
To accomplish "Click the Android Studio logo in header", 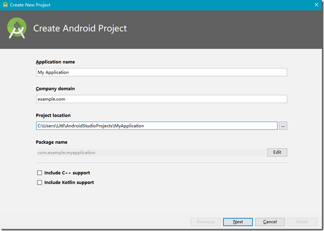I will pos(17,28).
